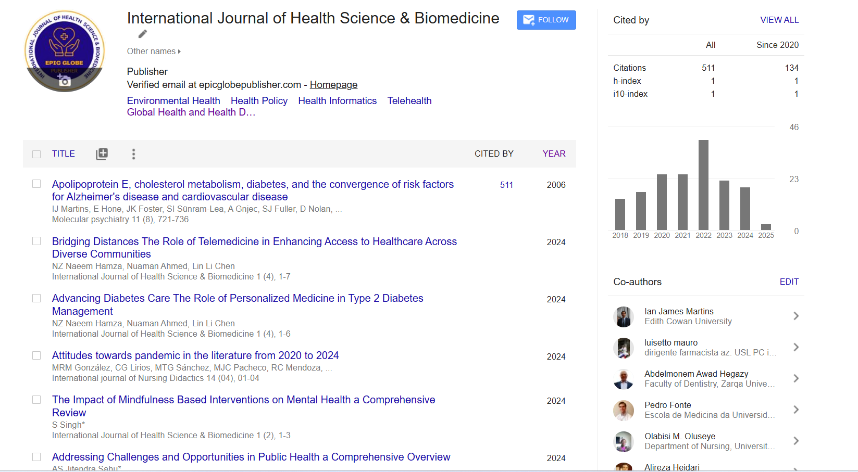Image resolution: width=858 pixels, height=472 pixels.
Task: Open the Homepage link
Action: click(x=333, y=84)
